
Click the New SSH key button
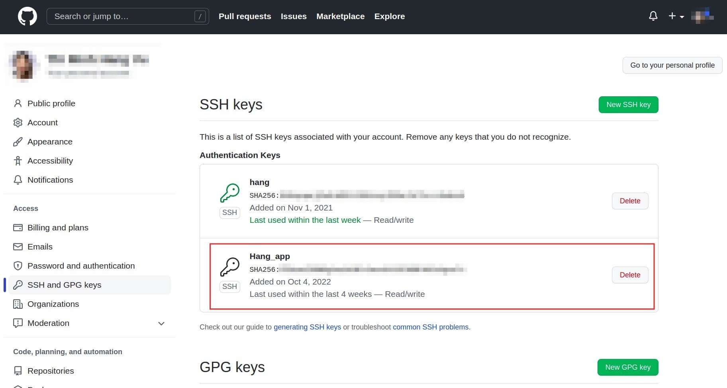pos(628,105)
